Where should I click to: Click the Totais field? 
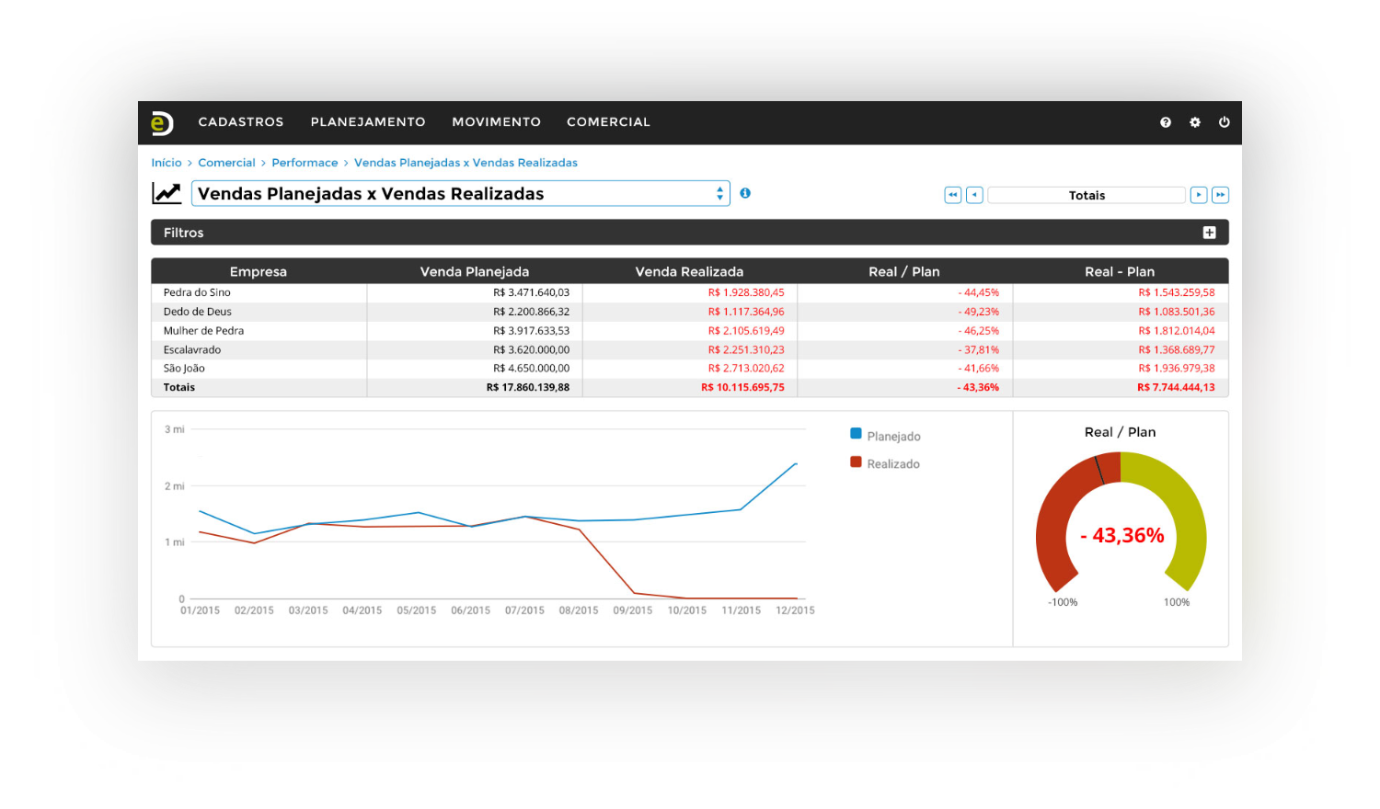1087,195
